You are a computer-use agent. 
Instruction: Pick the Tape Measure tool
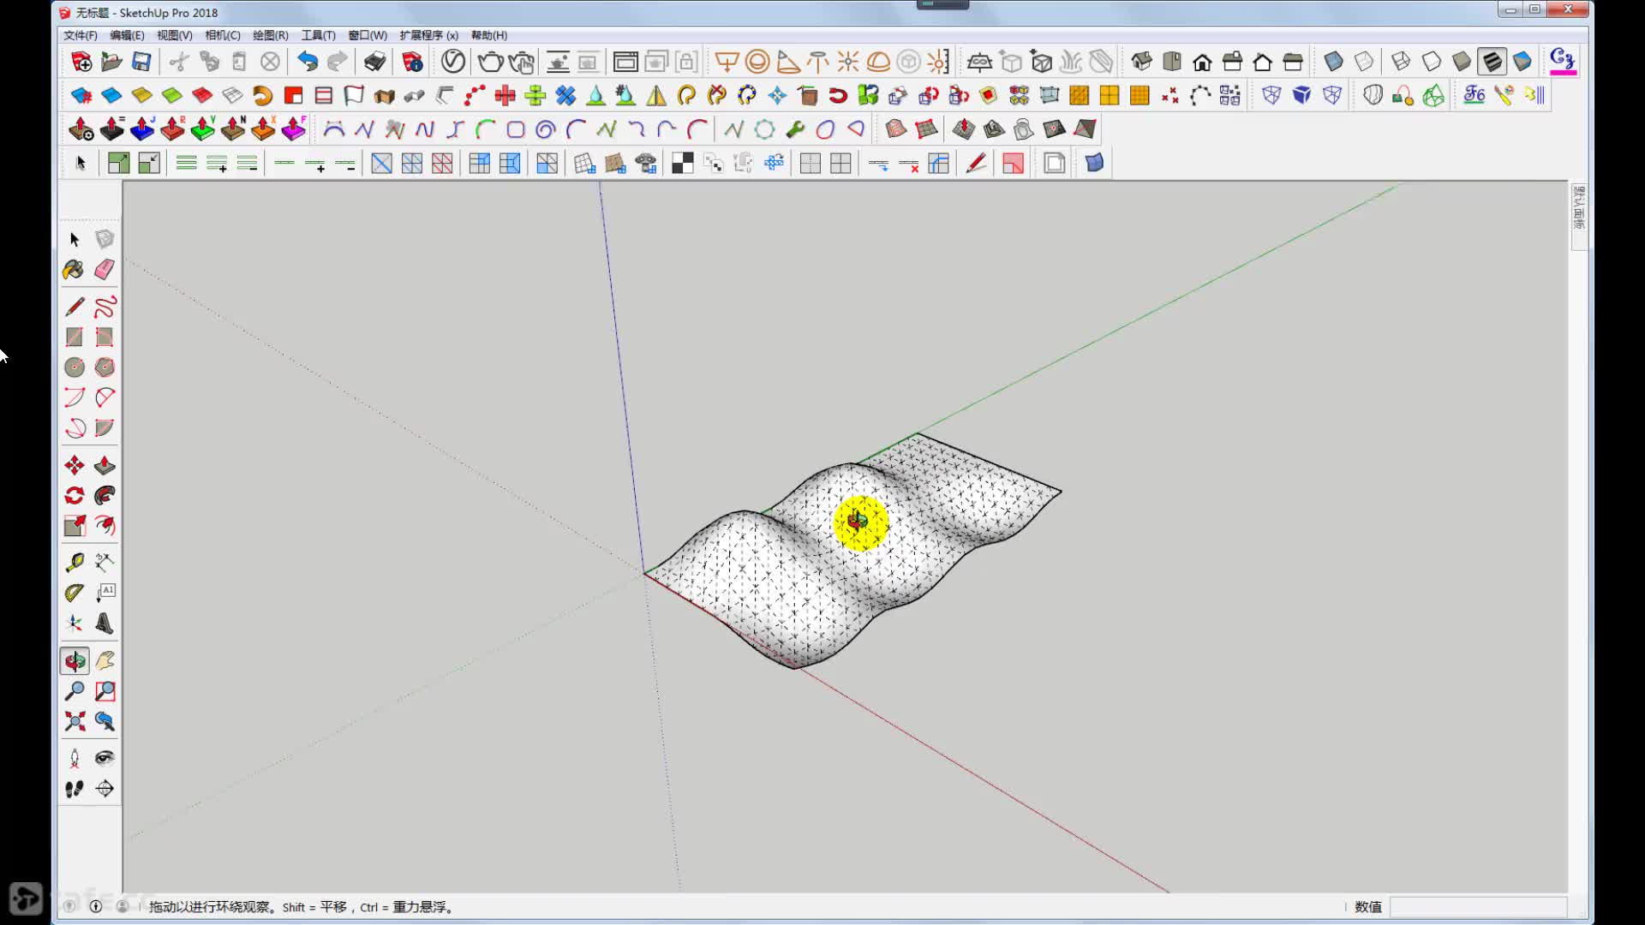tap(75, 563)
